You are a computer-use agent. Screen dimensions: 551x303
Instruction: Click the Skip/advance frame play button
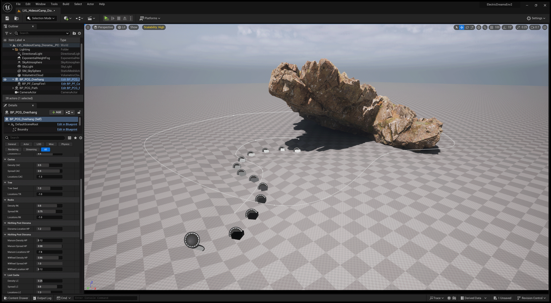pyautogui.click(x=113, y=18)
